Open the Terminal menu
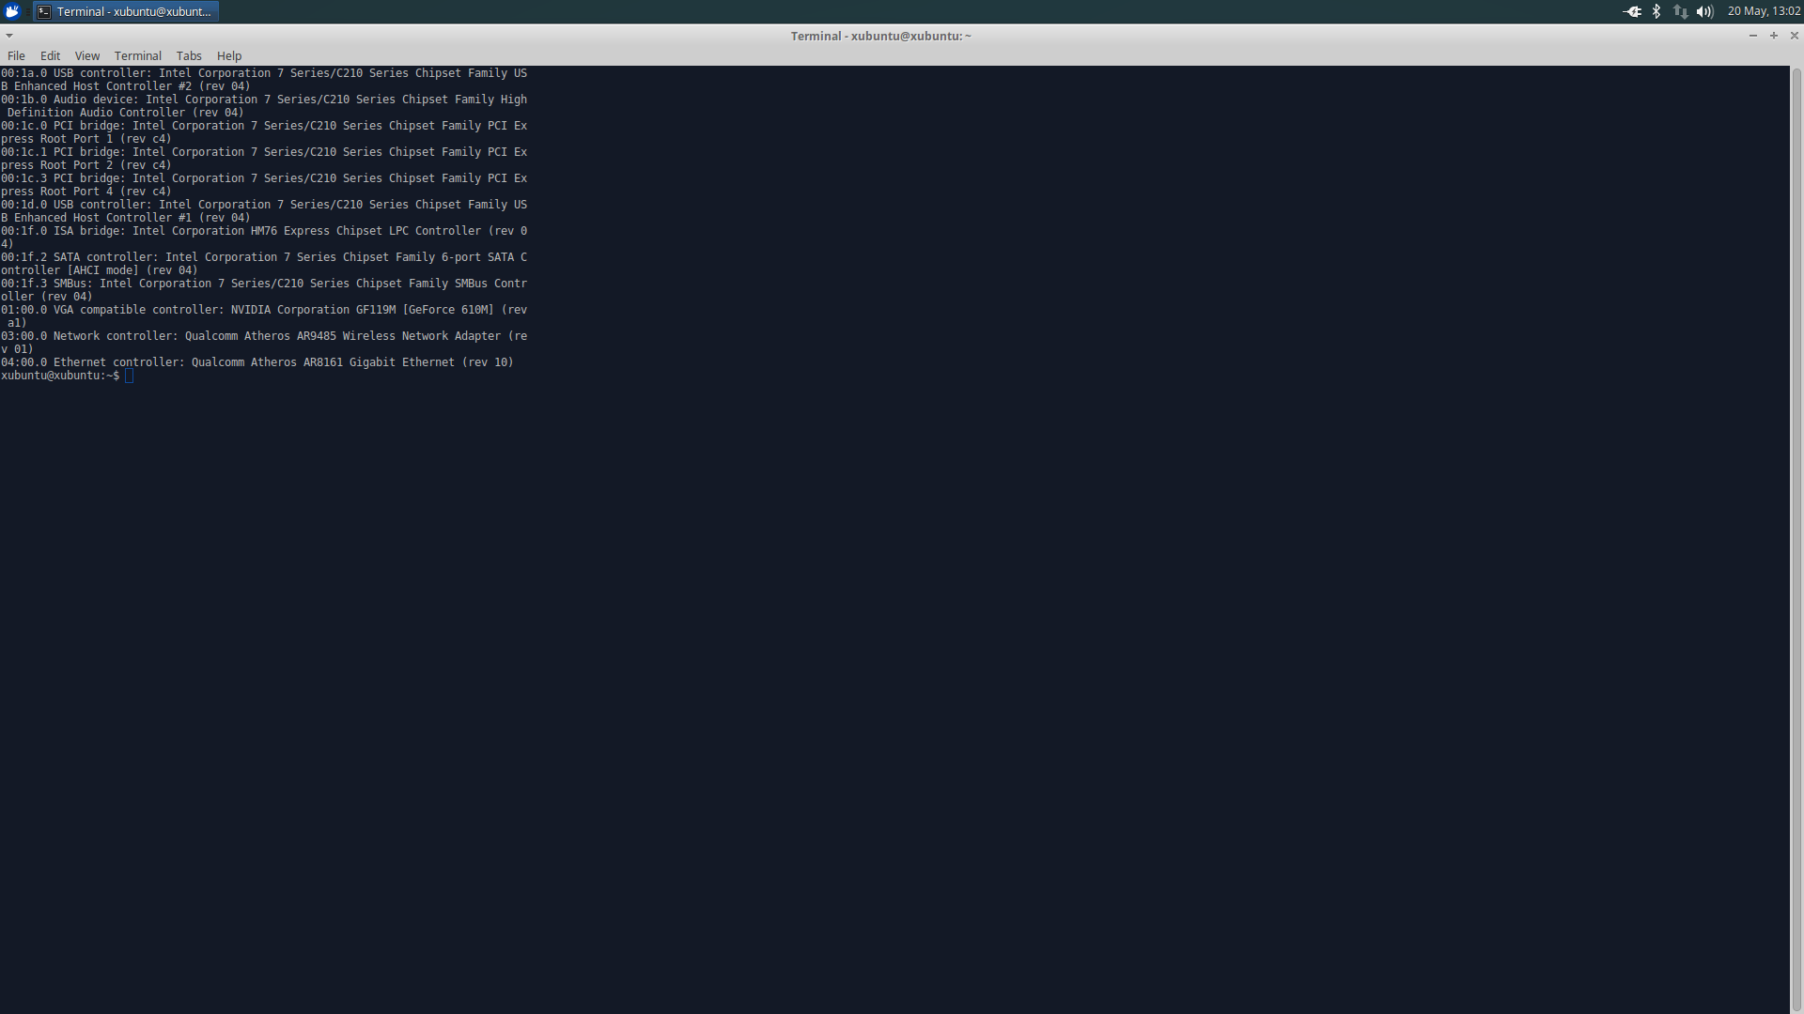 click(137, 55)
